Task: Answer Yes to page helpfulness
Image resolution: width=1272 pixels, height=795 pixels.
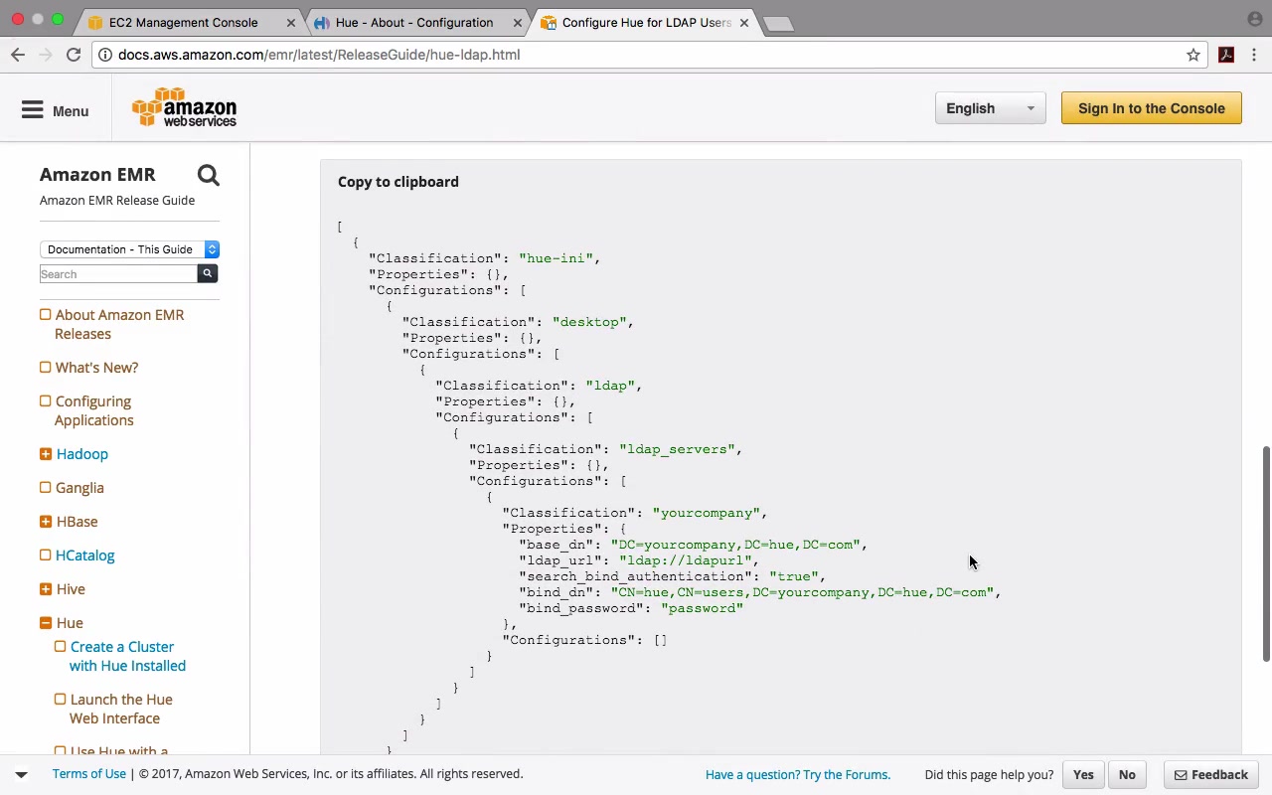Action: pos(1083,775)
